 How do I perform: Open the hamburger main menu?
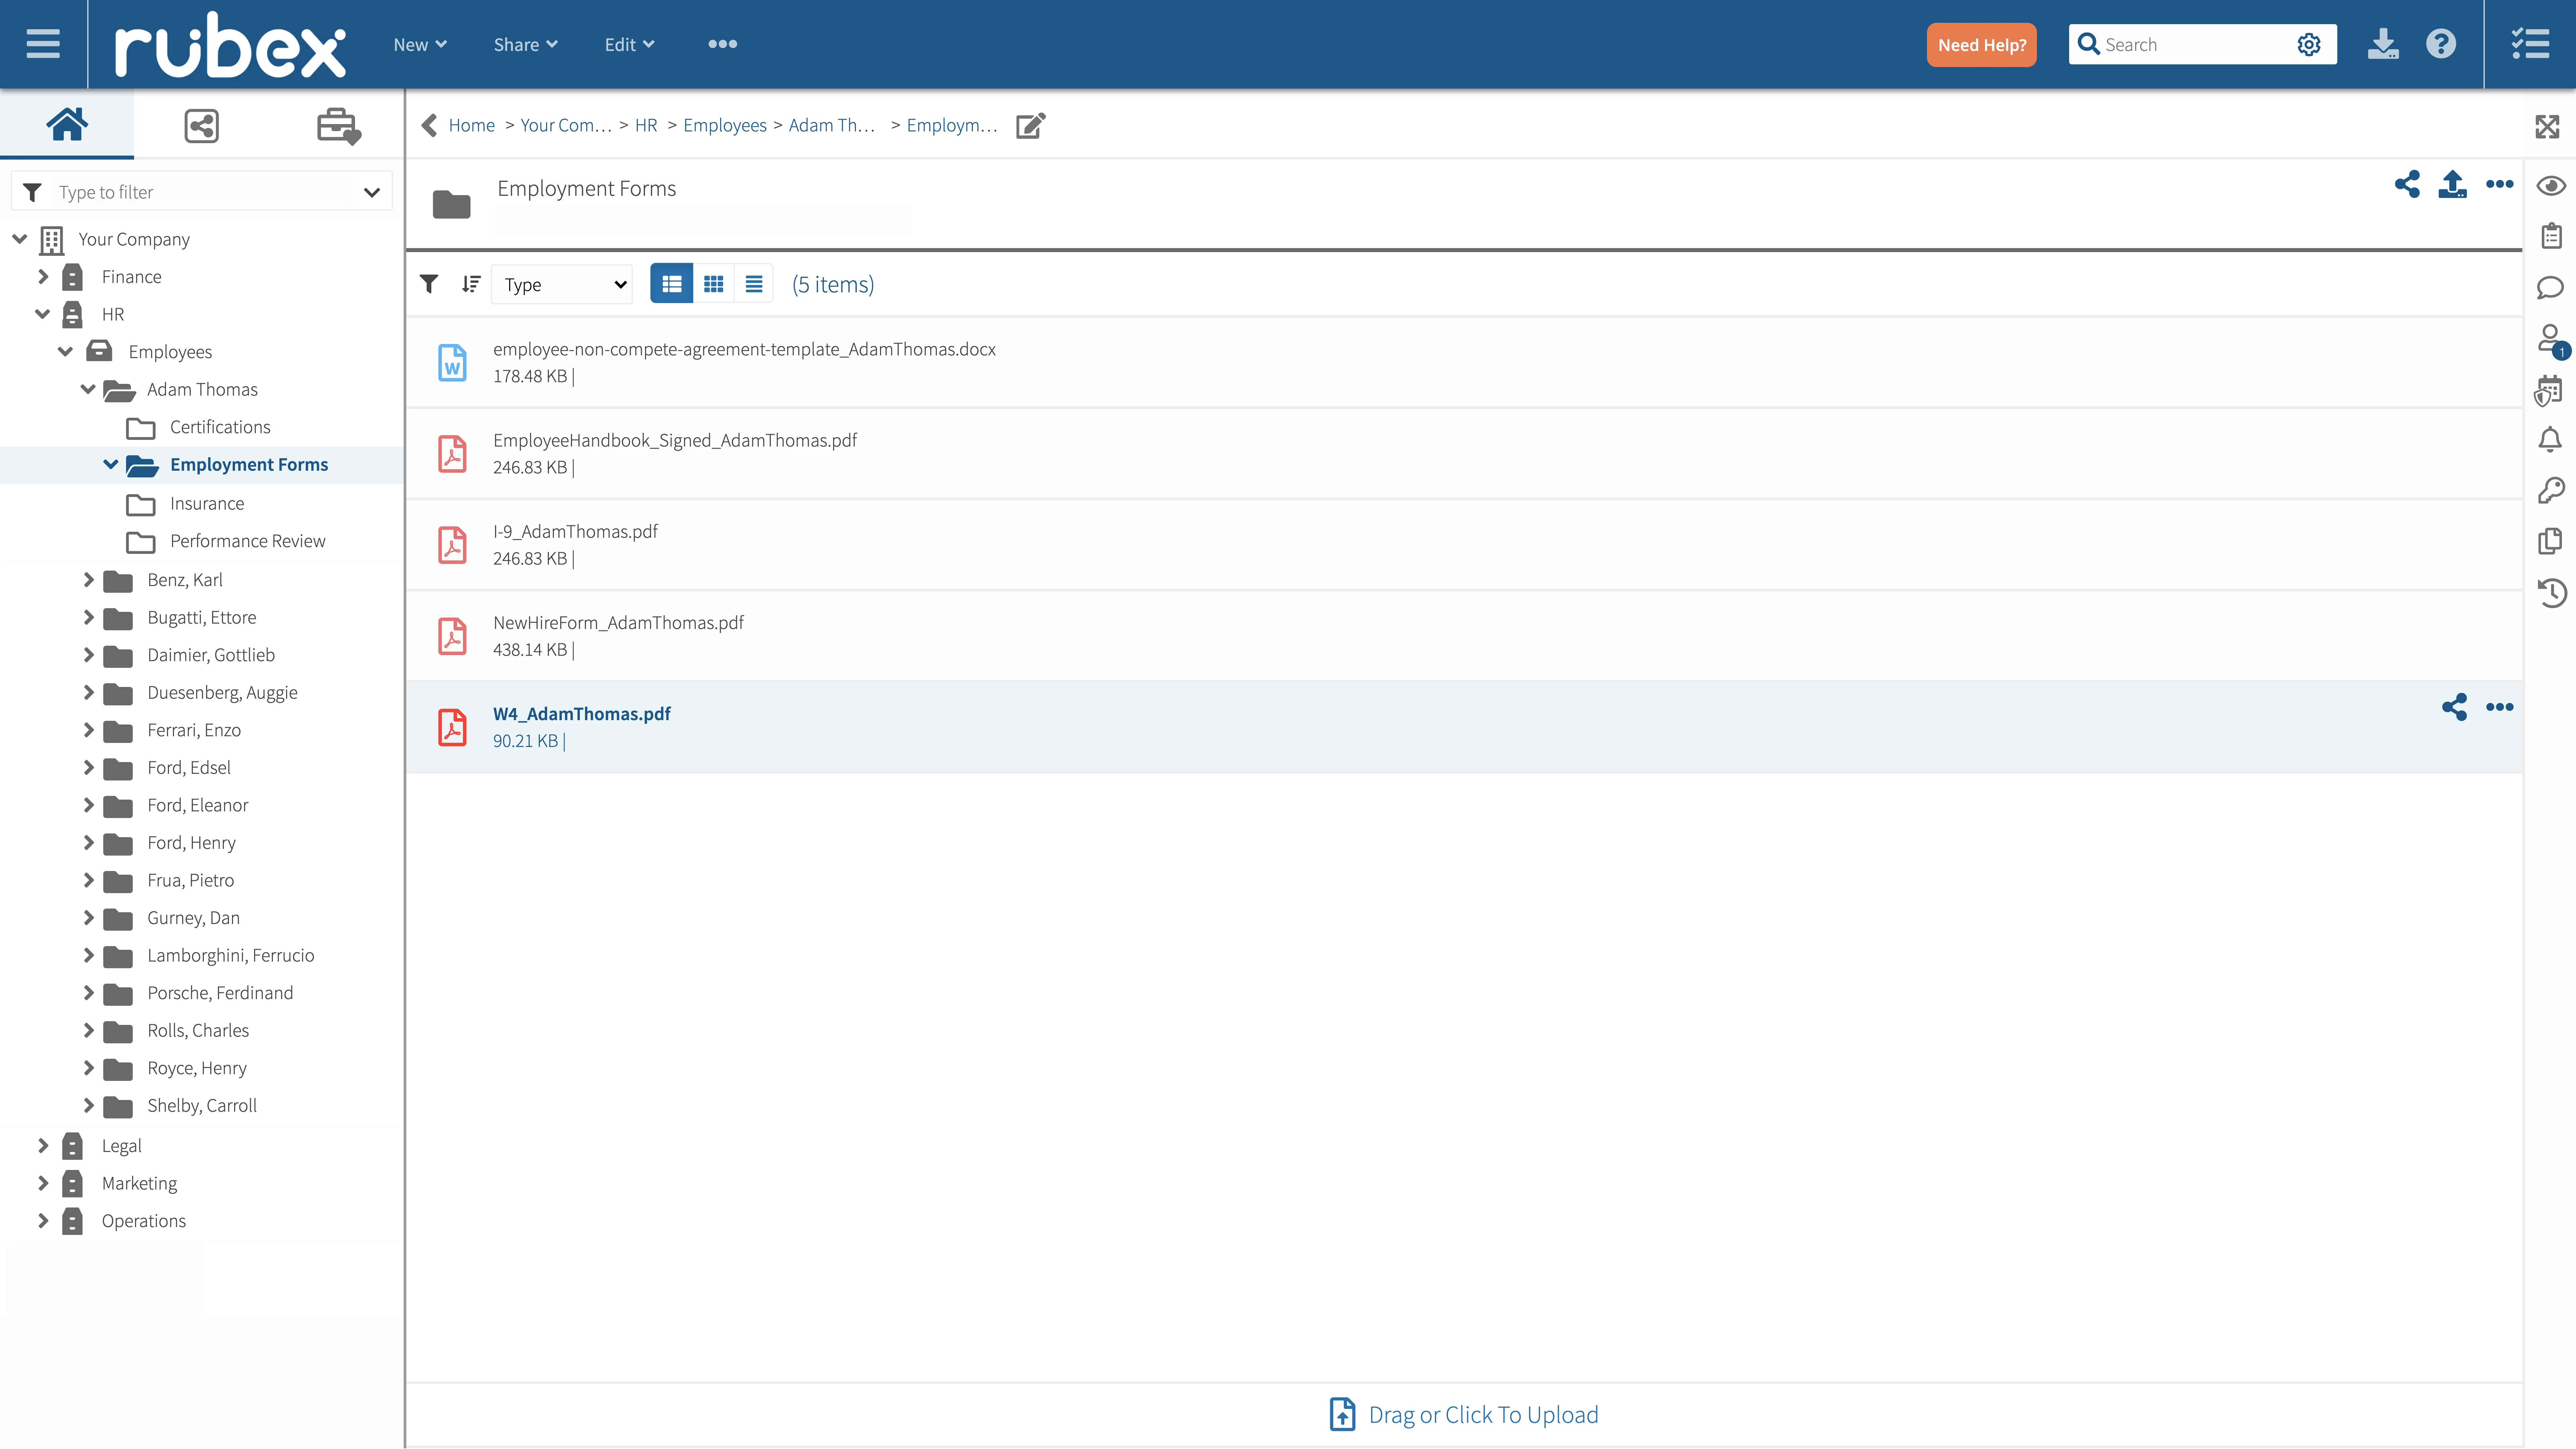[x=43, y=44]
